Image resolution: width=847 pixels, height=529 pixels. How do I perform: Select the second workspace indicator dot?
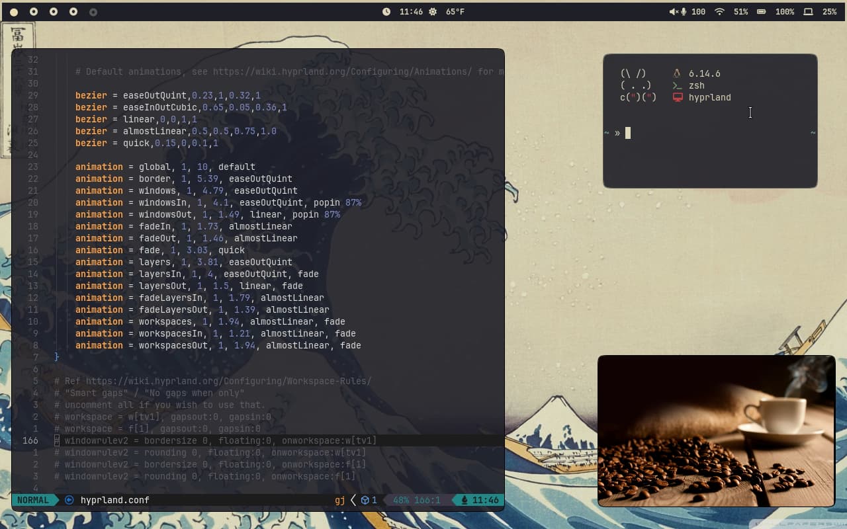pyautogui.click(x=34, y=12)
